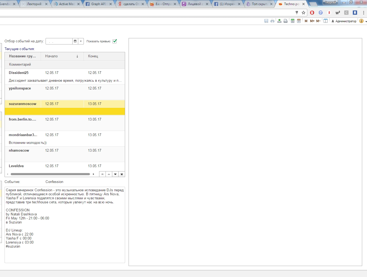Viewport: 367px width, 277px height.
Task: Jump to the last row of events list
Action: click(x=122, y=174)
